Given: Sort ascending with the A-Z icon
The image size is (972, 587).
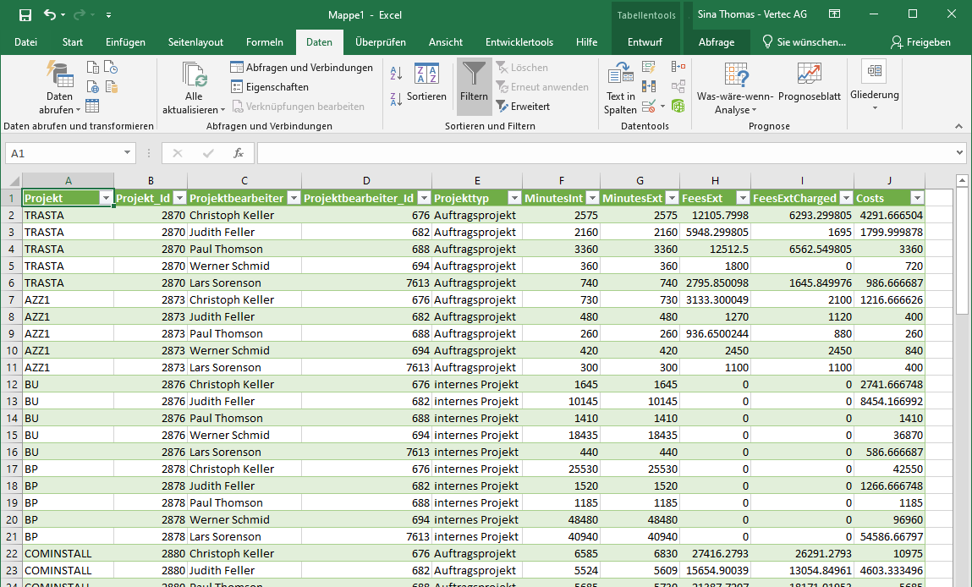Looking at the screenshot, I should point(395,74).
